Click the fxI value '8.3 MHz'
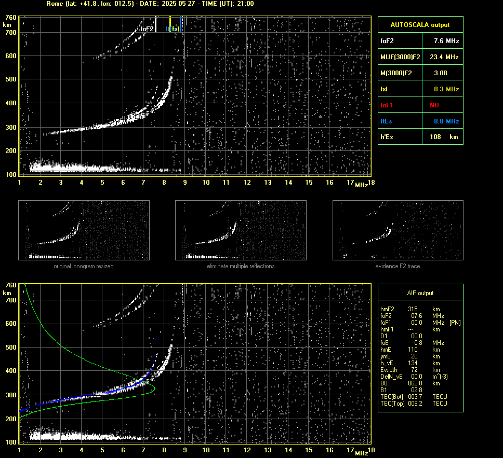This screenshot has width=503, height=458. 446,89
